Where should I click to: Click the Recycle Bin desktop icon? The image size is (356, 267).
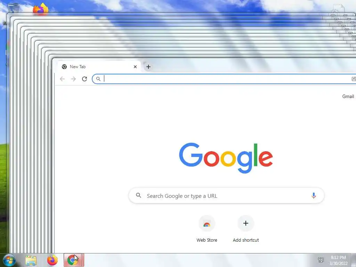[x=13, y=8]
